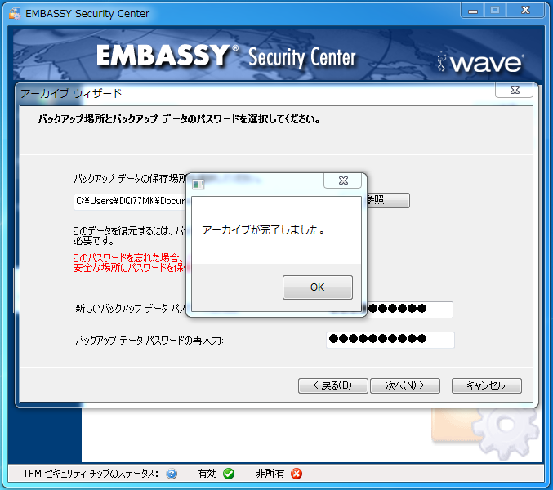Viewport: 553px width, 490px height.
Task: Click OK in the archive completed dialog
Action: click(318, 287)
